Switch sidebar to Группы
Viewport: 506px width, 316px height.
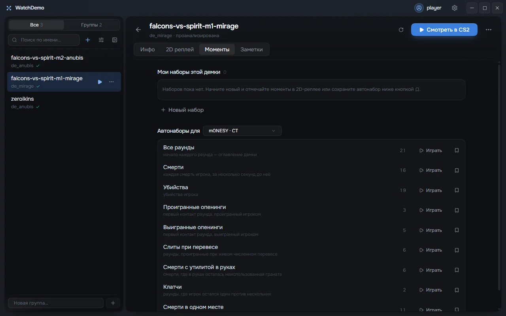(92, 25)
